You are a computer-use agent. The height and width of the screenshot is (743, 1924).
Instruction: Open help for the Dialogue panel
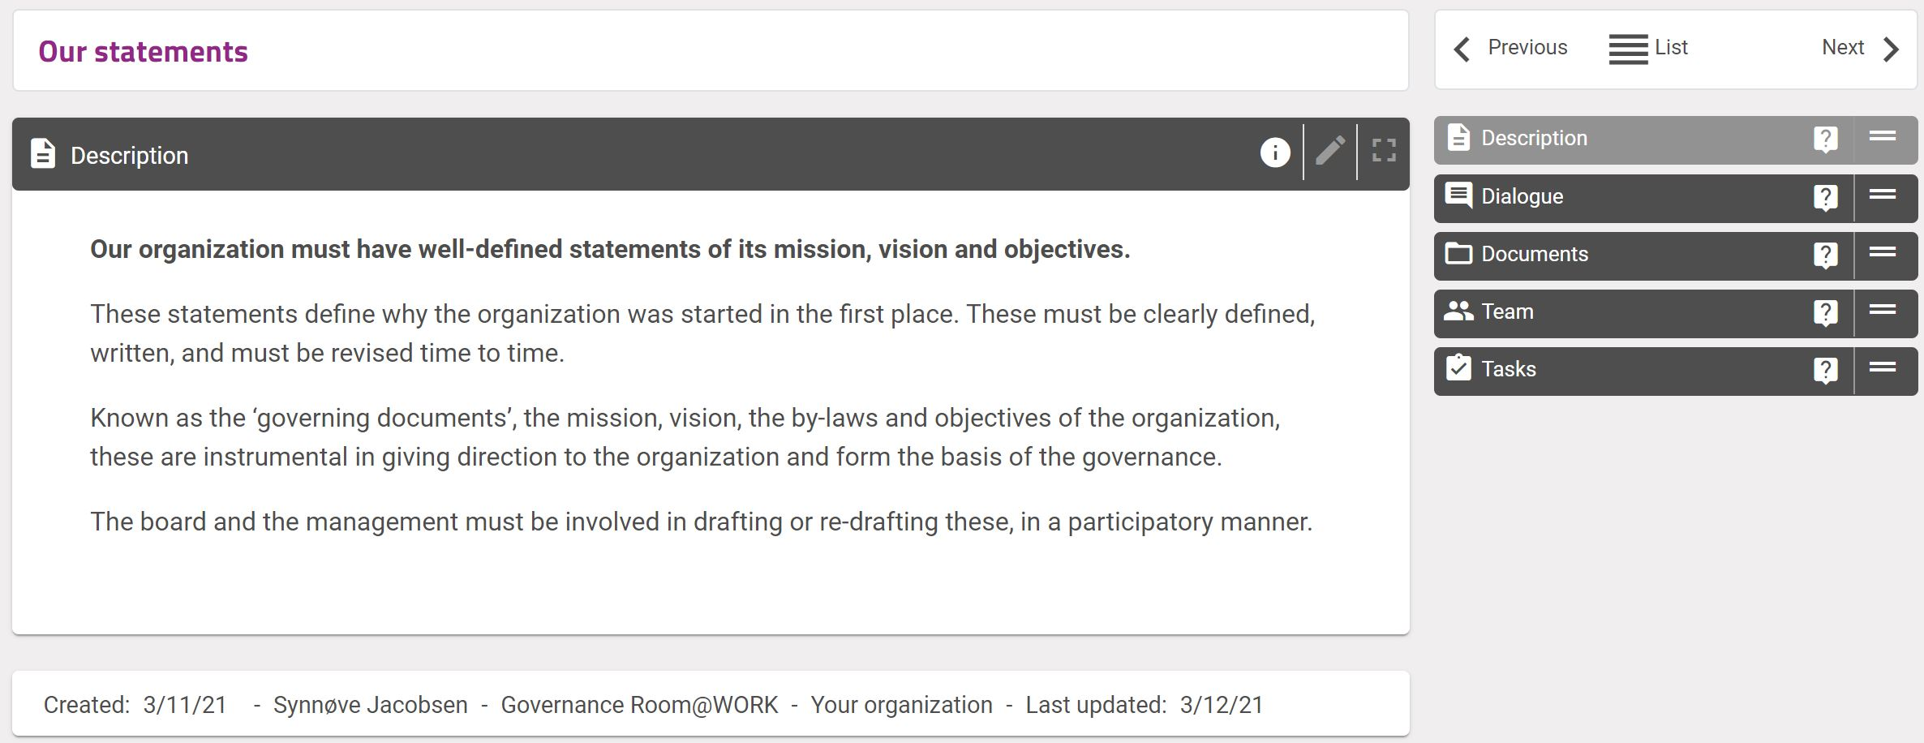[x=1825, y=197]
